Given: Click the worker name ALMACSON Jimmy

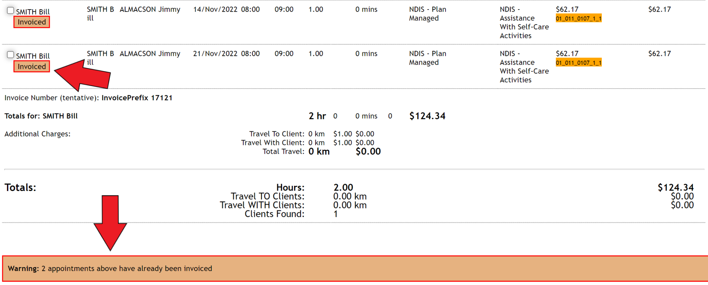Looking at the screenshot, I should (x=150, y=9).
